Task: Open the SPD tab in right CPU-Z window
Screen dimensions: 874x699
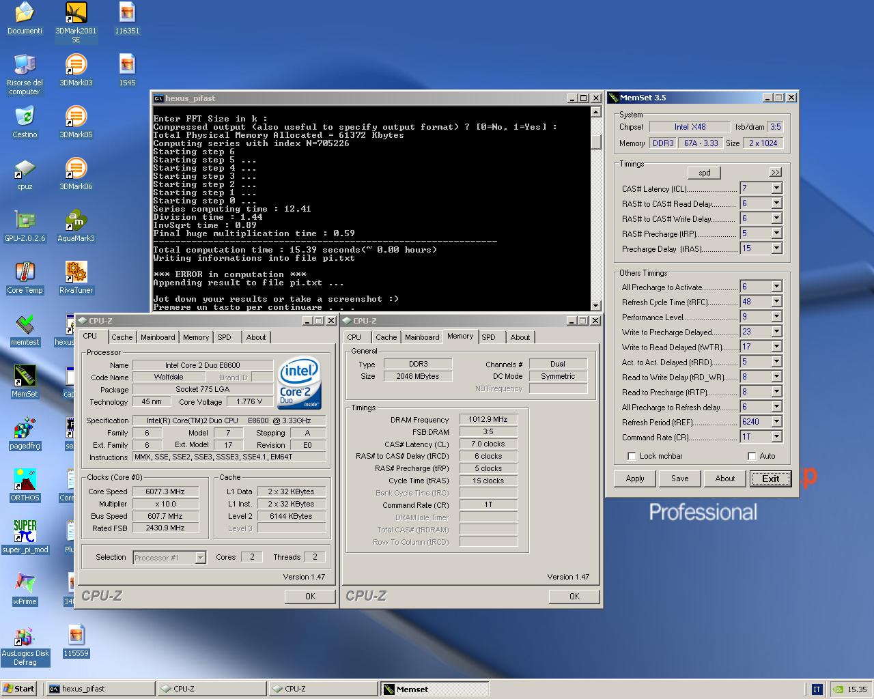Action: point(489,337)
